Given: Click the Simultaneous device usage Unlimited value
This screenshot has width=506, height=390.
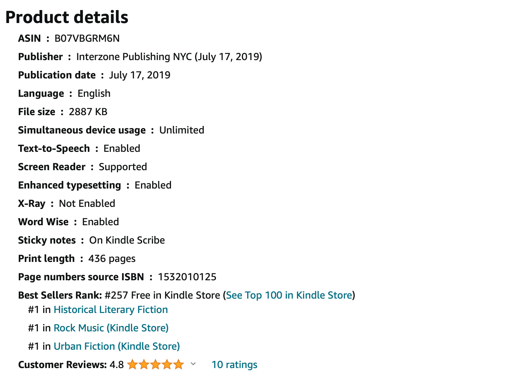Looking at the screenshot, I should tap(182, 130).
